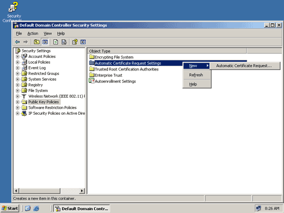Image resolution: width=284 pixels, height=213 pixels.
Task: Click the File System folder icon
Action: pyautogui.click(x=24, y=90)
